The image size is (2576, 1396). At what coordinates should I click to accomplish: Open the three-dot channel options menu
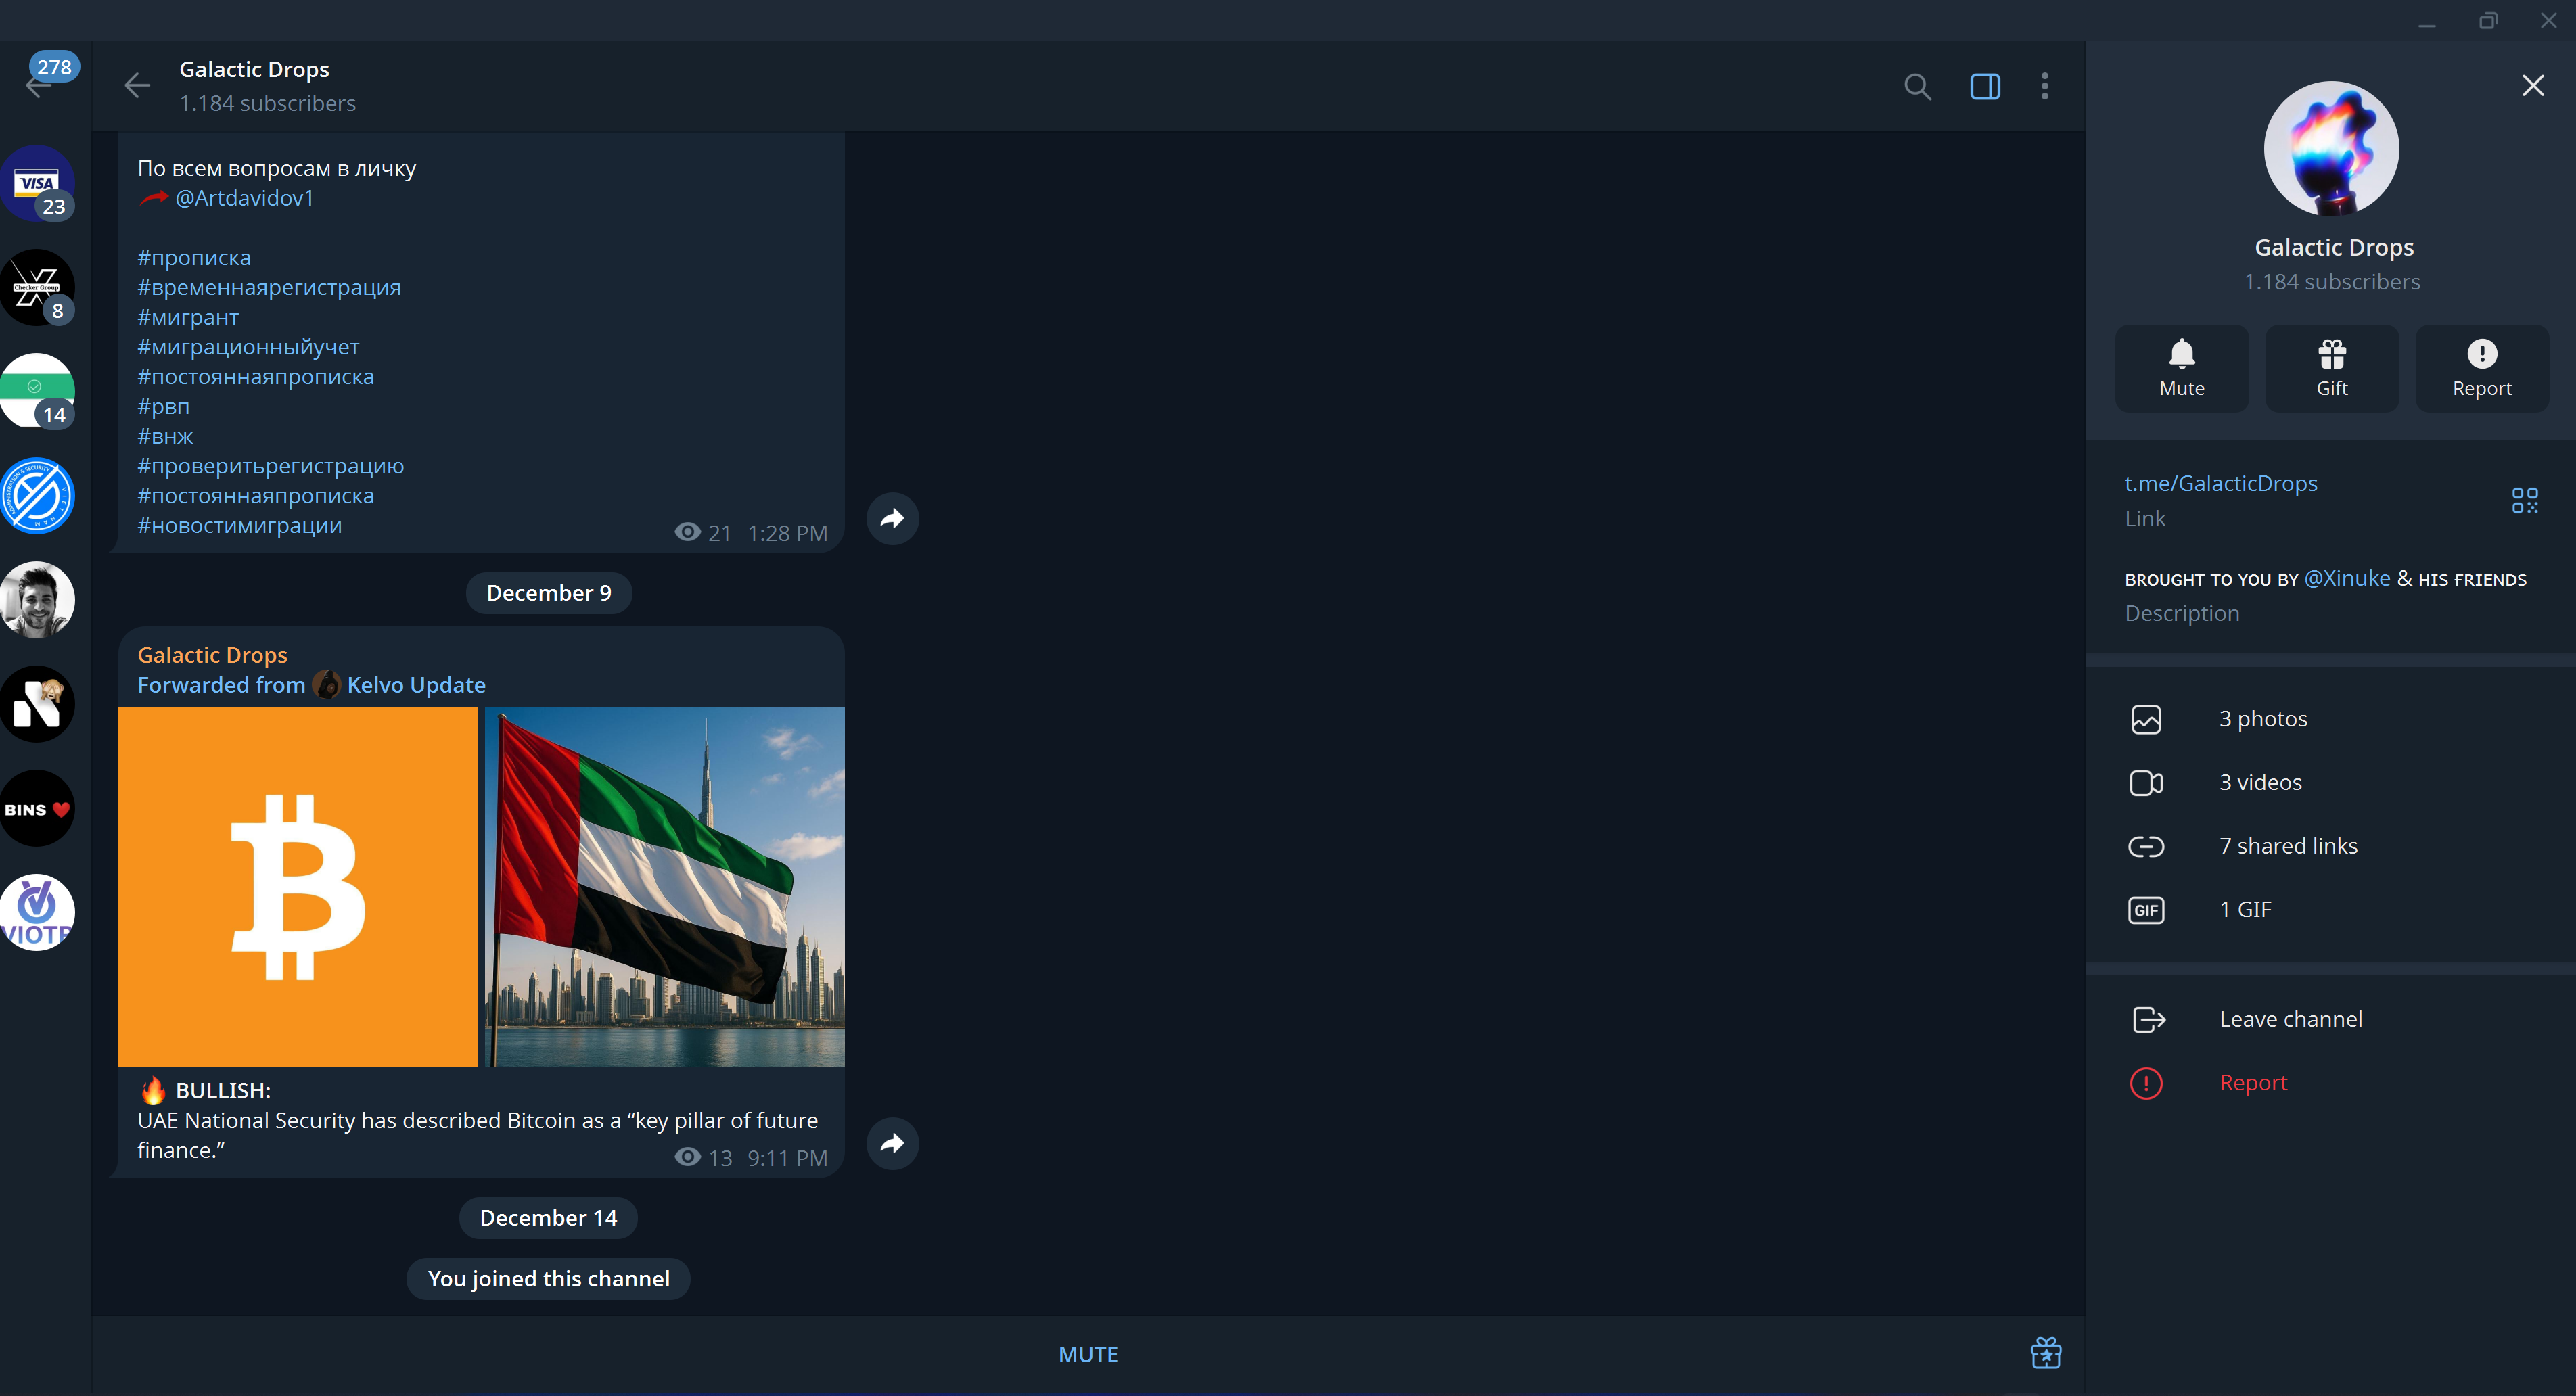(2045, 87)
